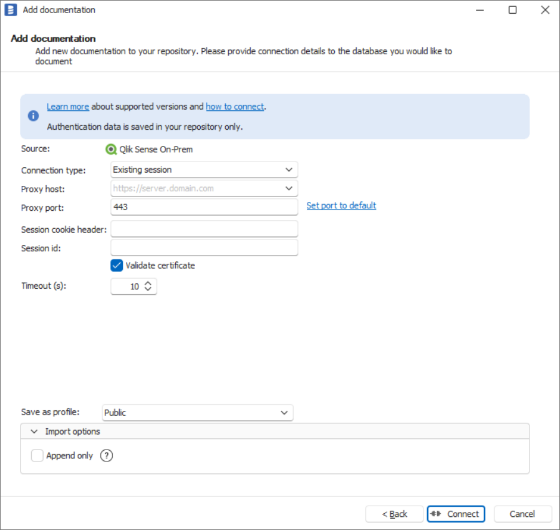Click the Session id input field
Screen dimensions: 560x530
point(204,248)
